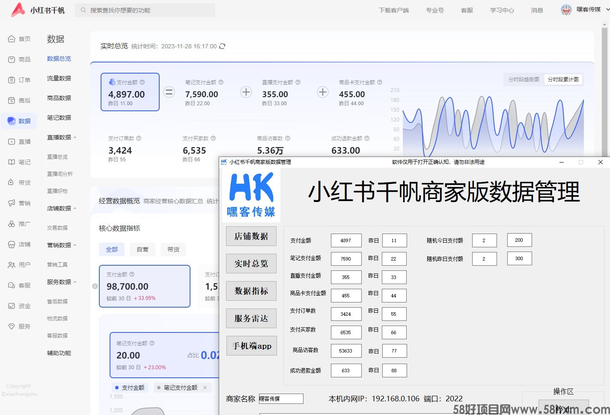Open the 笔记 sidebar icon
The width and height of the screenshot is (610, 415).
pos(12,162)
